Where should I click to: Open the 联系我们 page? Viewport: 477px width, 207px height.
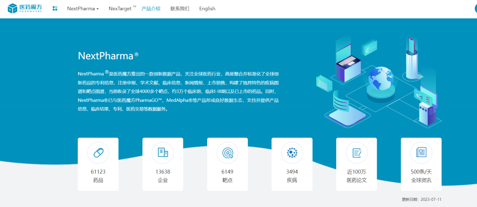[180, 8]
